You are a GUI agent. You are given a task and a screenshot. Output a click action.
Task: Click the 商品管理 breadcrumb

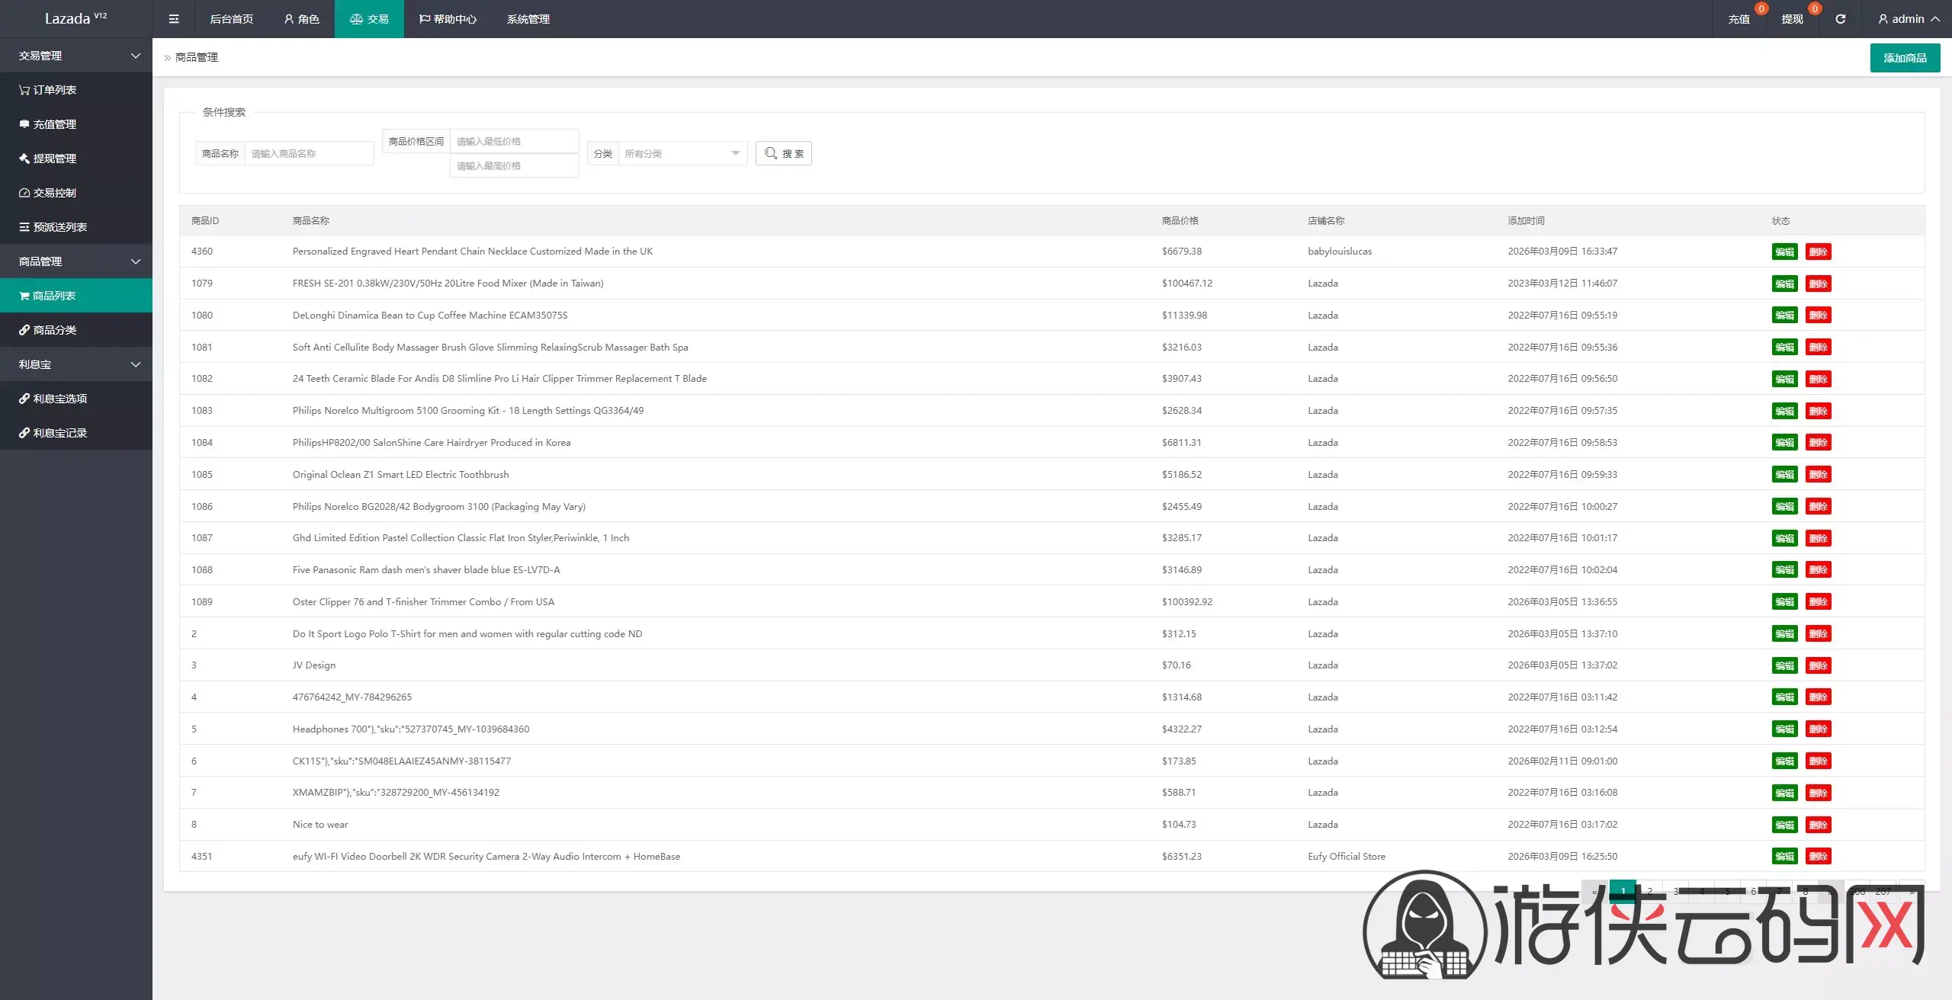click(197, 57)
